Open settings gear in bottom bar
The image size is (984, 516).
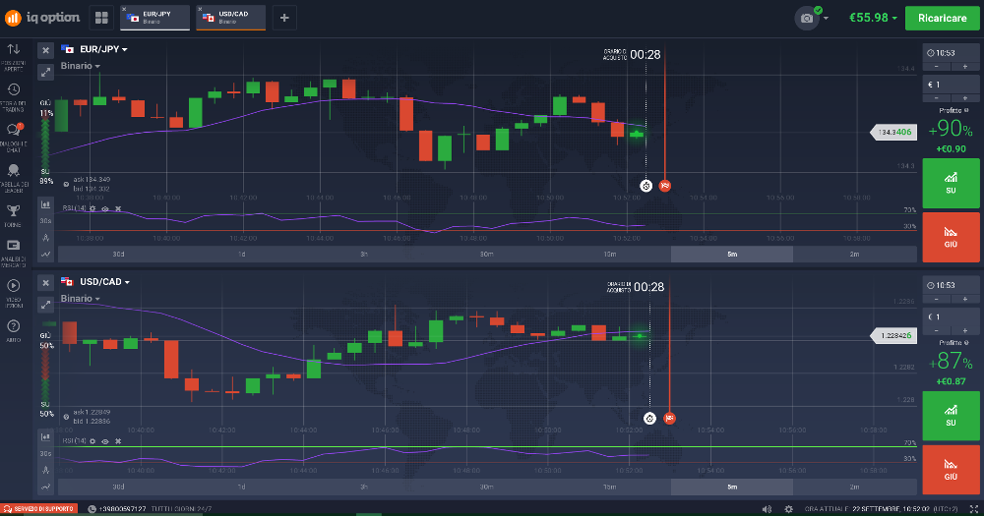(789, 509)
